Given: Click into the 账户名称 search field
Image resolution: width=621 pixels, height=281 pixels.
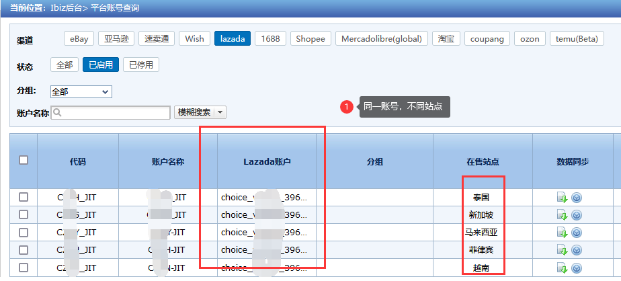Looking at the screenshot, I should click(x=110, y=112).
